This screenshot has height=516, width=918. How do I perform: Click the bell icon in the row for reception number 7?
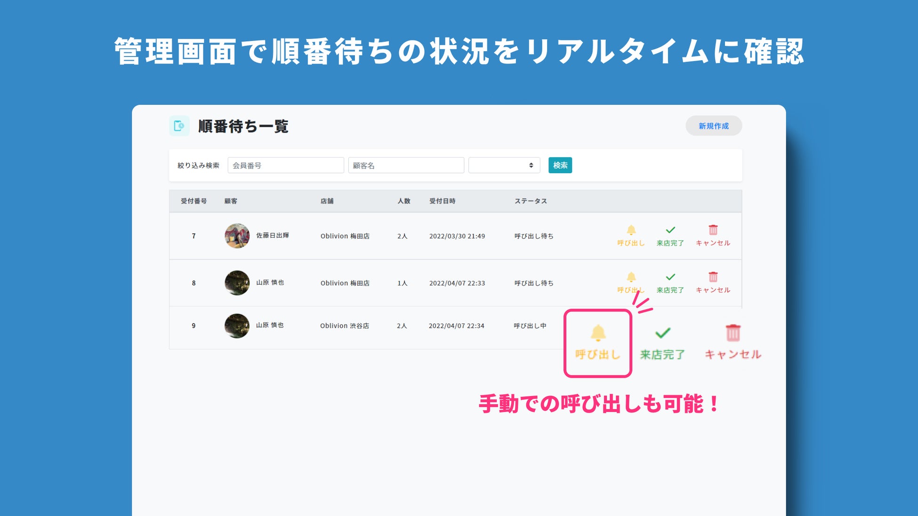[x=631, y=230]
